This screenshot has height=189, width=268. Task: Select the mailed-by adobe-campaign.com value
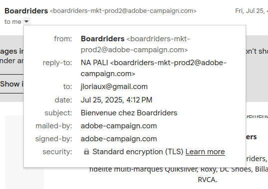119,126
